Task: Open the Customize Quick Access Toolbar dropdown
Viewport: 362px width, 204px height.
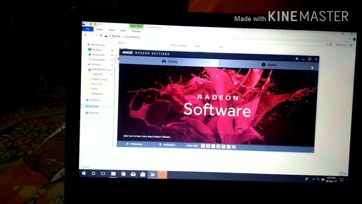Action: [99, 25]
